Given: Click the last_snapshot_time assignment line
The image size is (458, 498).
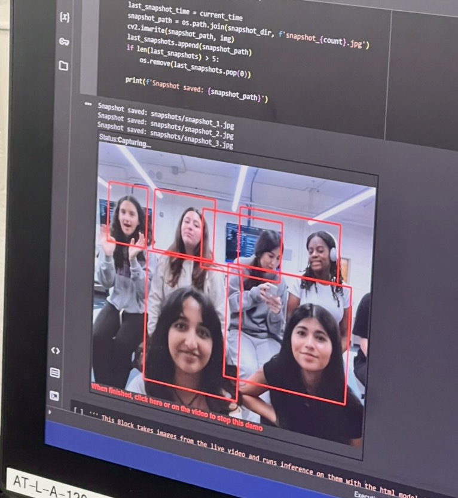Looking at the screenshot, I should point(184,10).
